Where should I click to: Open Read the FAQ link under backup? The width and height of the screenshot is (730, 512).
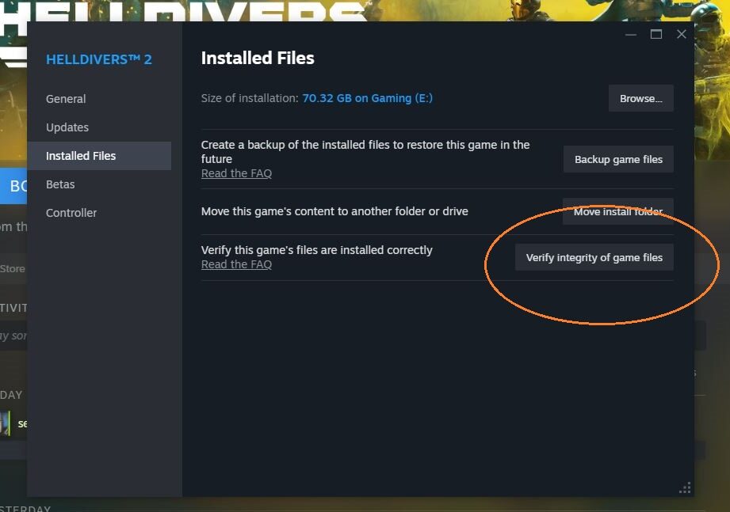click(x=236, y=173)
